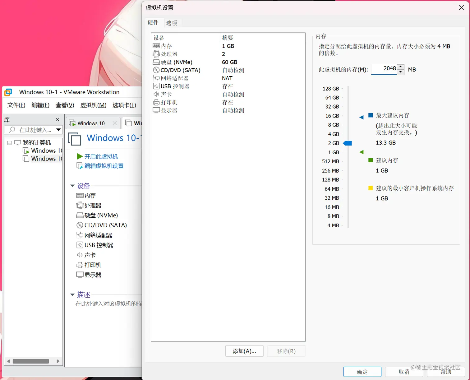The height and width of the screenshot is (380, 470).
Task: Select processor icon in settings device list
Action: 156,54
